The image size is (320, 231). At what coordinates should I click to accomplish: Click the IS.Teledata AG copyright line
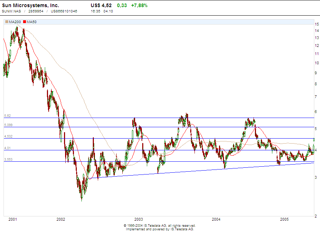coord(160,226)
